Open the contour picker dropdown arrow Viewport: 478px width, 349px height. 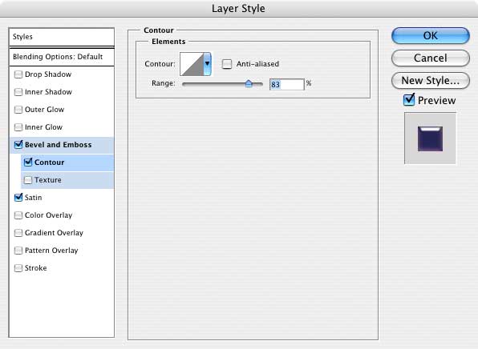(207, 64)
